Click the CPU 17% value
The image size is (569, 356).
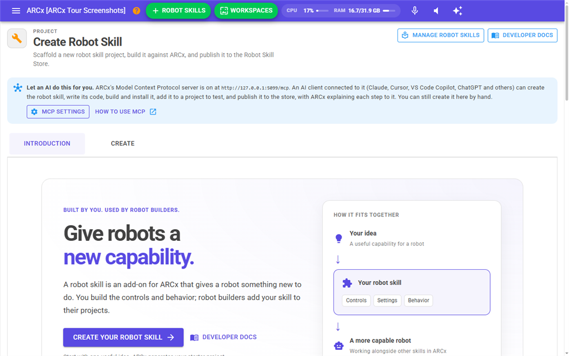308,11
